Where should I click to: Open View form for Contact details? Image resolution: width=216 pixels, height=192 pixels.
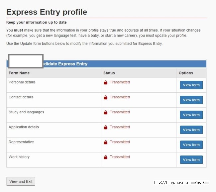pyautogui.click(x=191, y=100)
